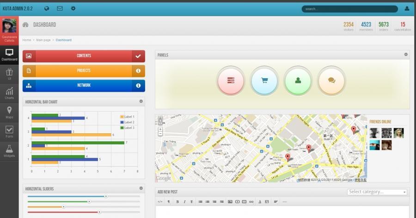This screenshot has height=218, width=416.
Task: Toggle italic in the post editor
Action: click(184, 202)
